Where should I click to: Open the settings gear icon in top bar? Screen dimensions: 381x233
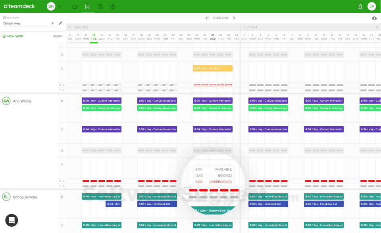(113, 7)
